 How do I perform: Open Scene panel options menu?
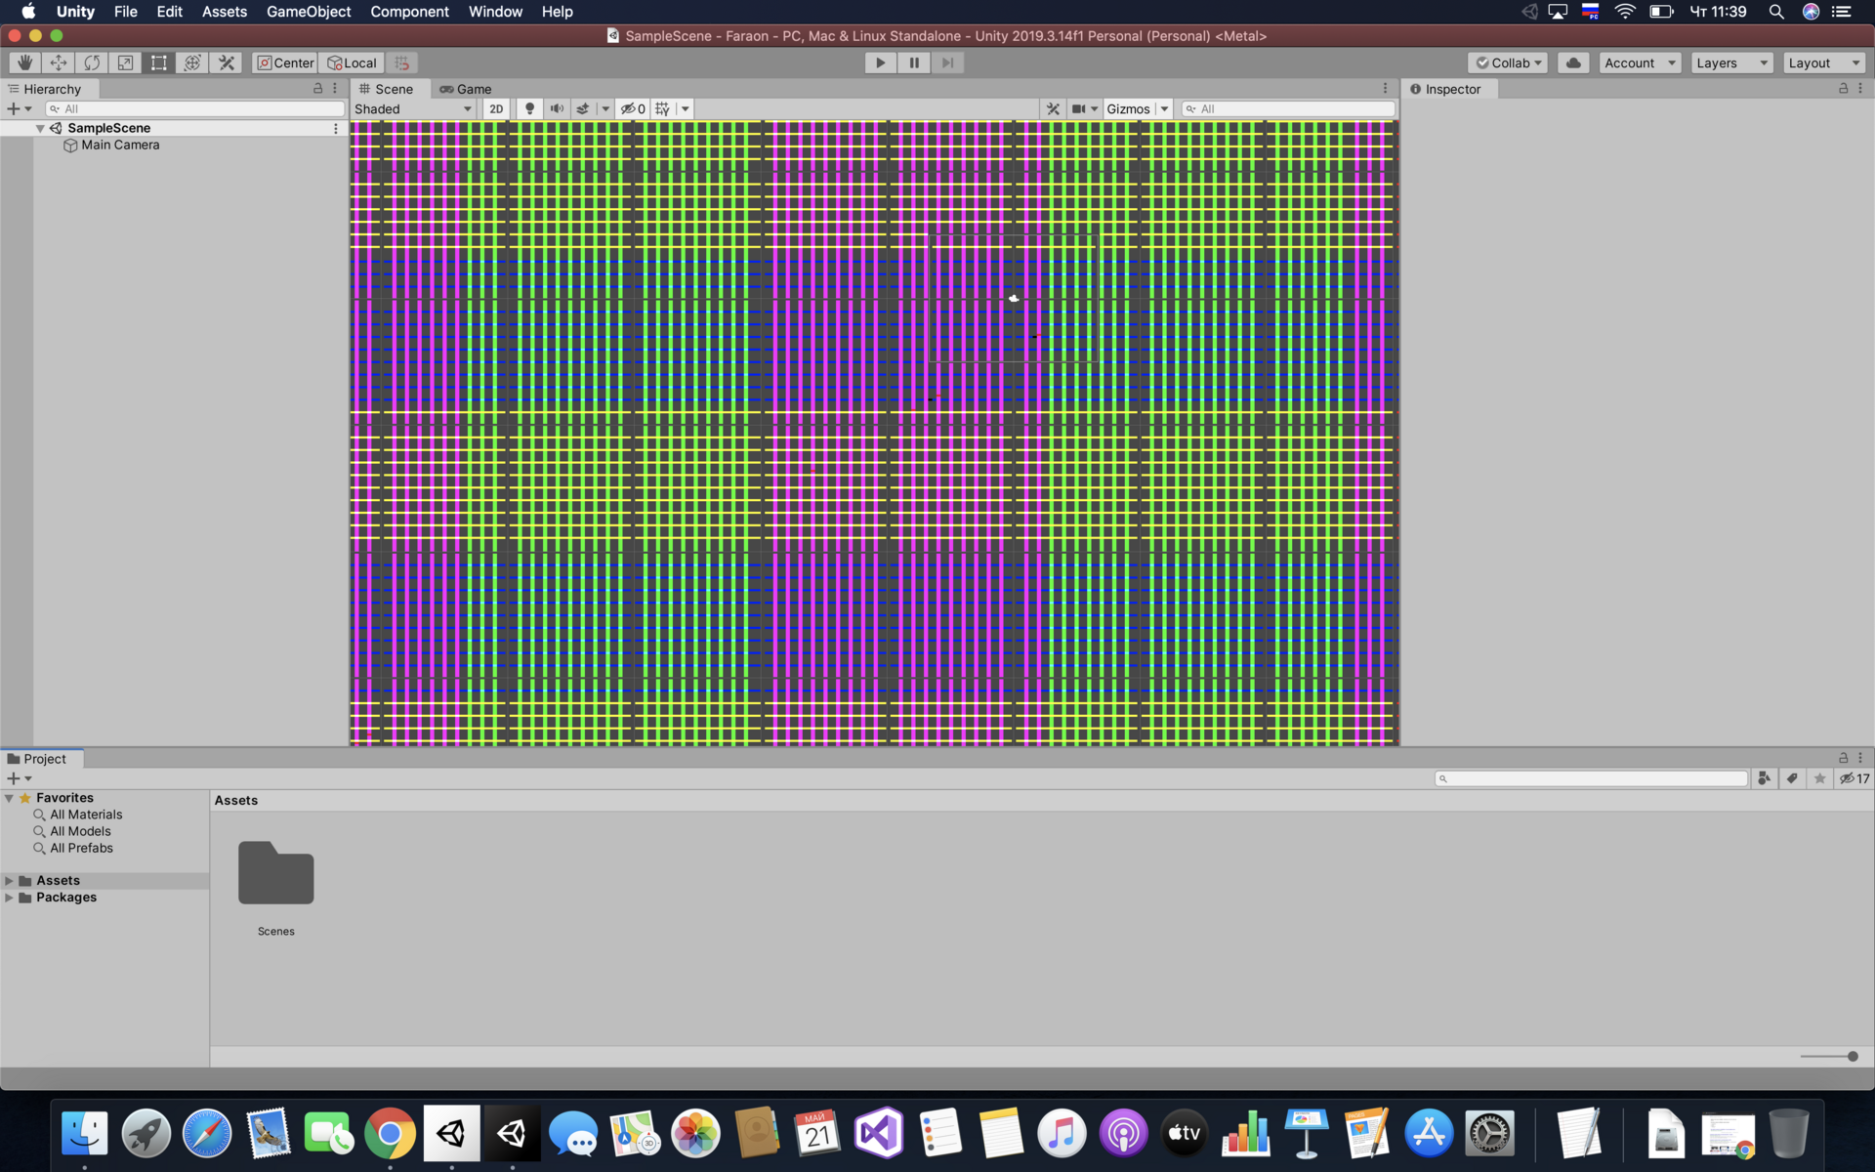(x=1385, y=89)
